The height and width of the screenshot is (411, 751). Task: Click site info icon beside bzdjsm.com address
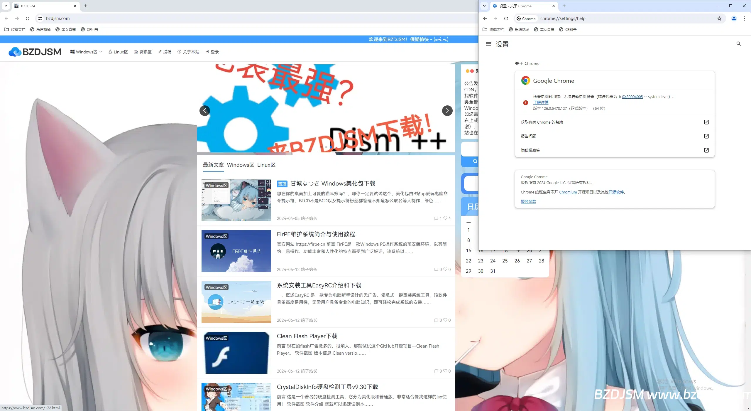coord(40,18)
